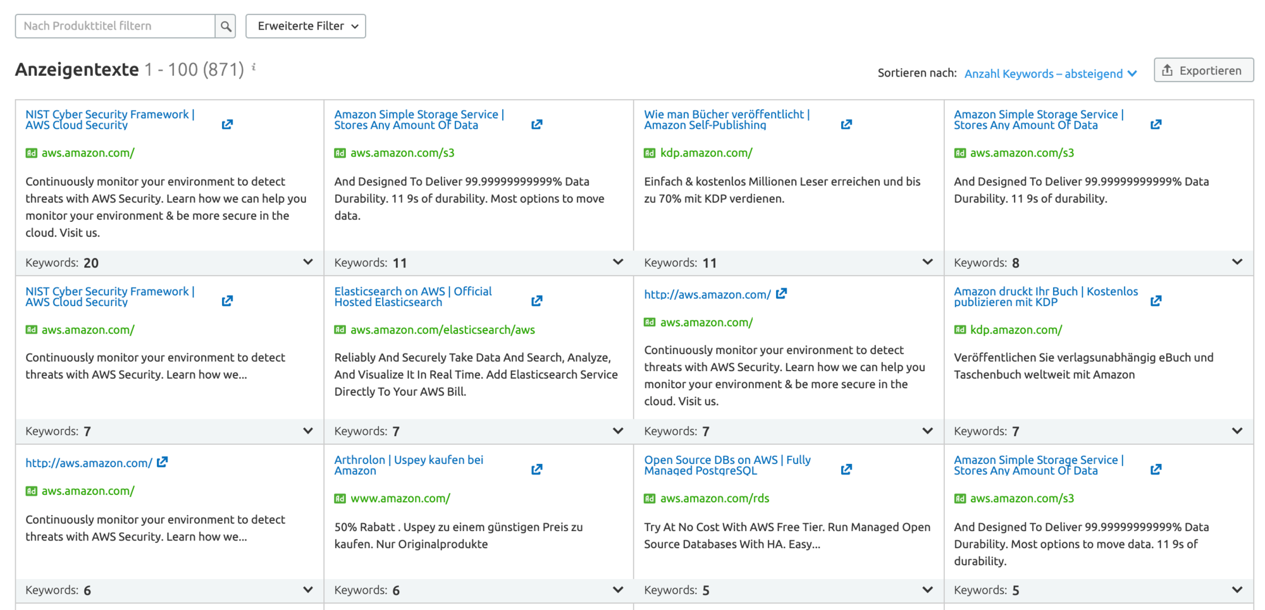Open external link icon of first NIST Cyber Security ad
This screenshot has height=610, width=1265.
click(227, 125)
